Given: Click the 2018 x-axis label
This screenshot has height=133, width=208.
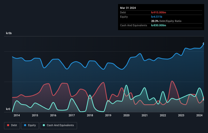Looking at the screenshot, I should click(90, 115).
